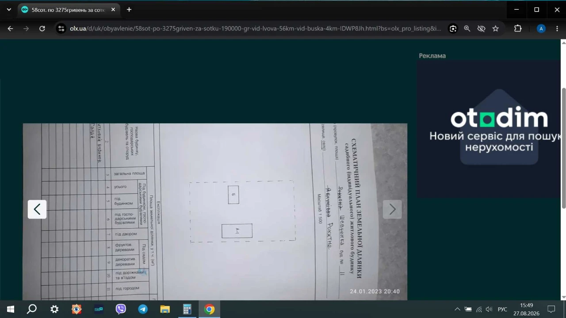This screenshot has height=318, width=566.
Task: View site information icon left of URL
Action: [x=61, y=29]
